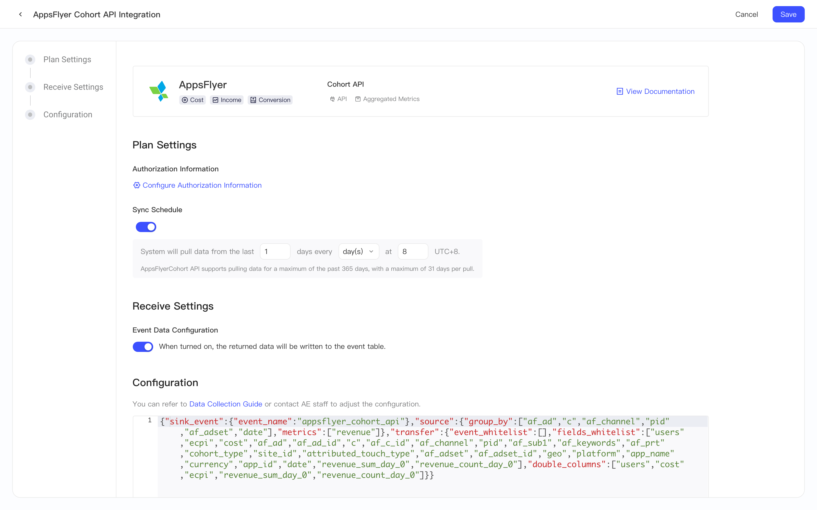This screenshot has width=817, height=510.
Task: Click the "sink_event" key in the editor
Action: click(x=194, y=421)
